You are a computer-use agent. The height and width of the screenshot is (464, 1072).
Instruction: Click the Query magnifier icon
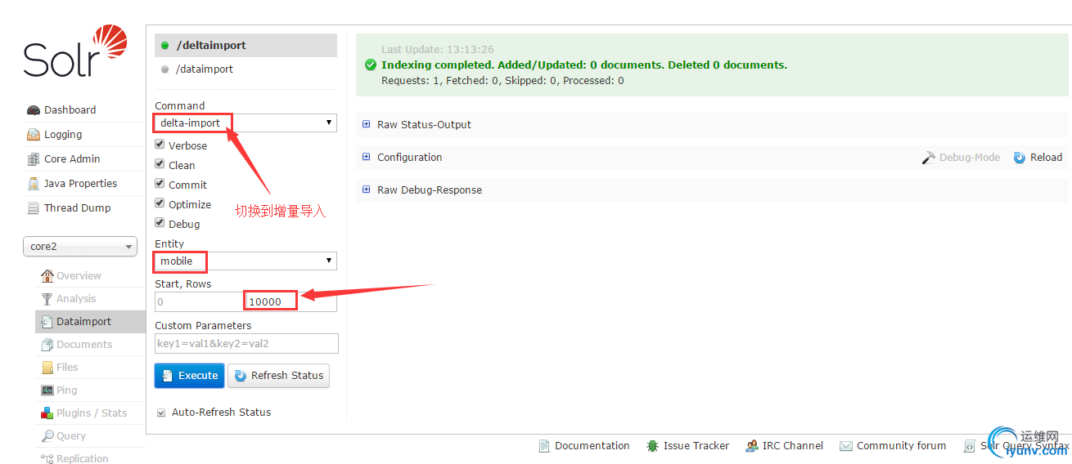47,436
